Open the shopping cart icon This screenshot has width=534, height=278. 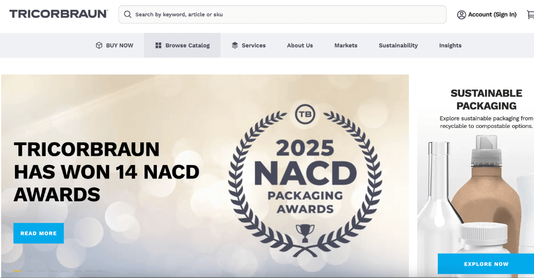(530, 14)
